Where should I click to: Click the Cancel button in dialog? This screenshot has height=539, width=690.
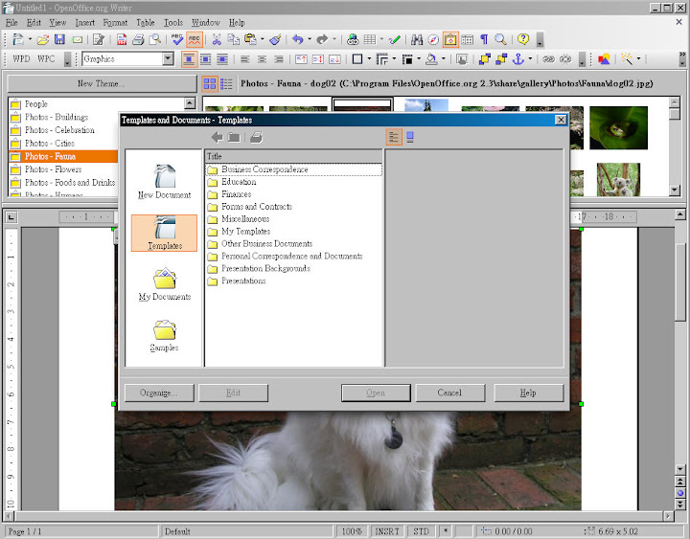(x=449, y=393)
